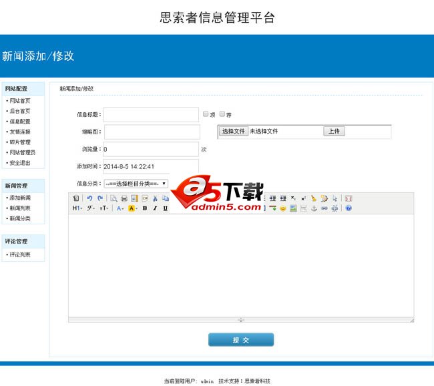The width and height of the screenshot is (434, 386).
Task: Underline text in editor
Action: coord(165,208)
